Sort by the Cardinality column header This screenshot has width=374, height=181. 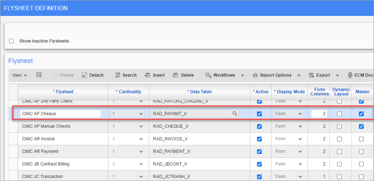tap(128, 92)
